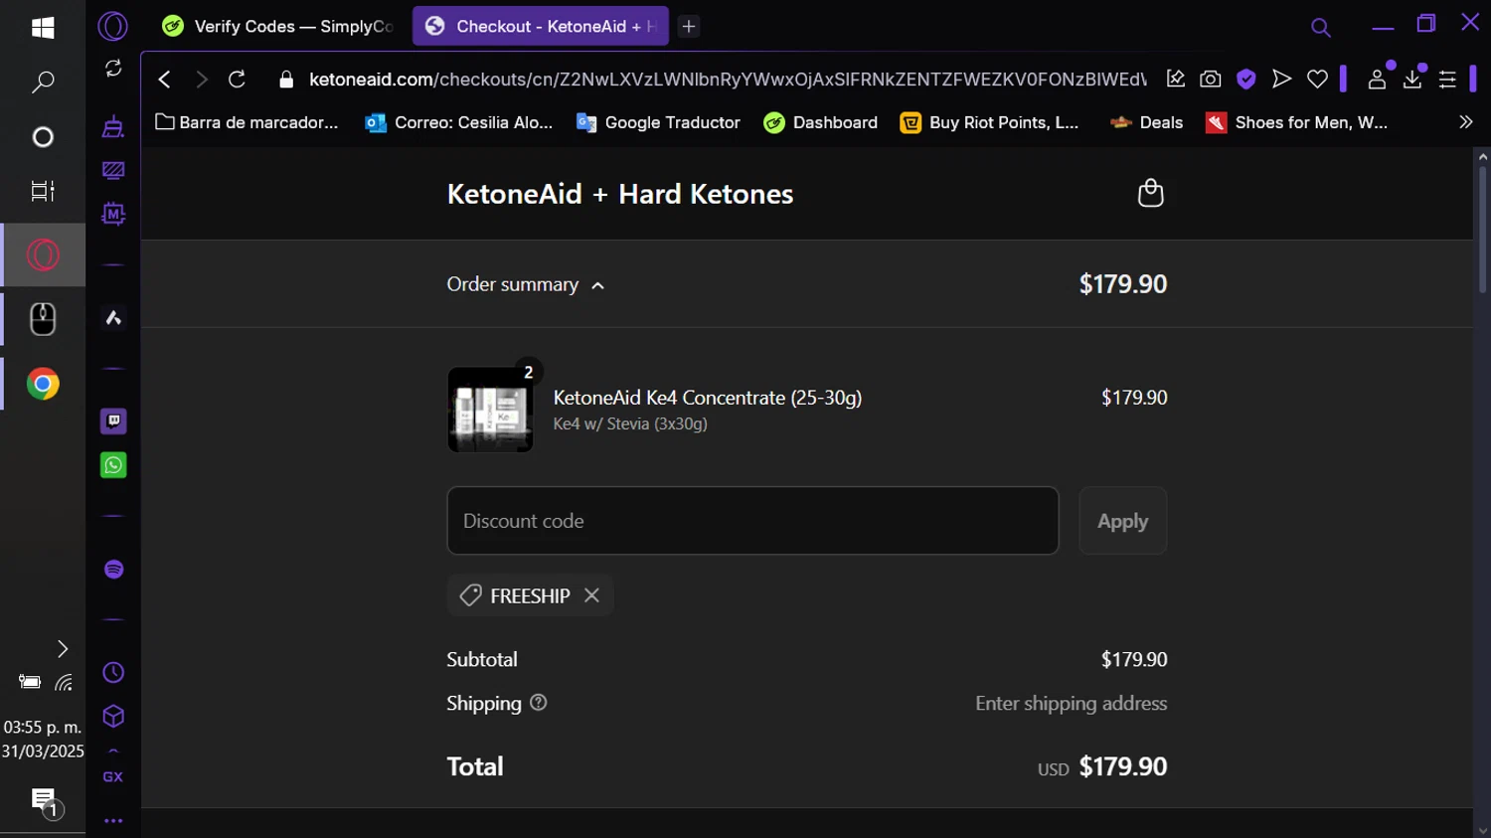Open site security lock icon
The height and width of the screenshot is (838, 1491).
[x=286, y=80]
